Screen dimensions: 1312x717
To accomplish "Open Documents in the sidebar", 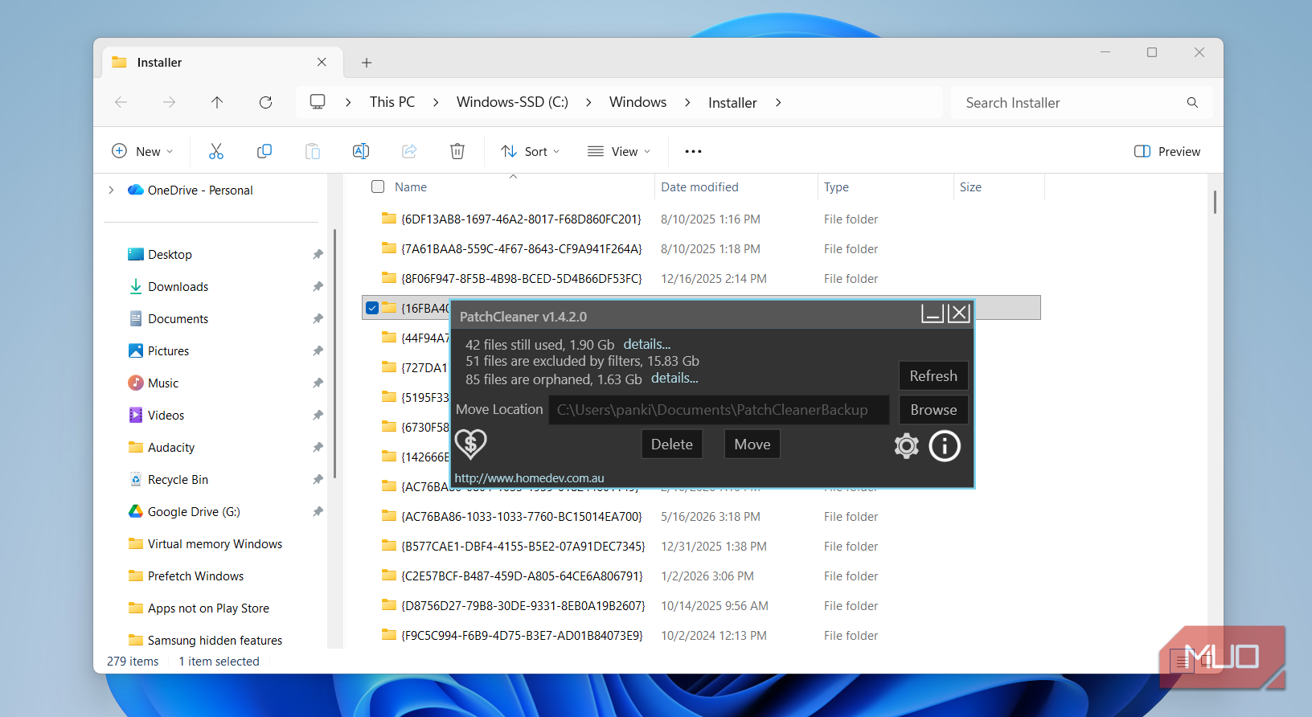I will [178, 318].
